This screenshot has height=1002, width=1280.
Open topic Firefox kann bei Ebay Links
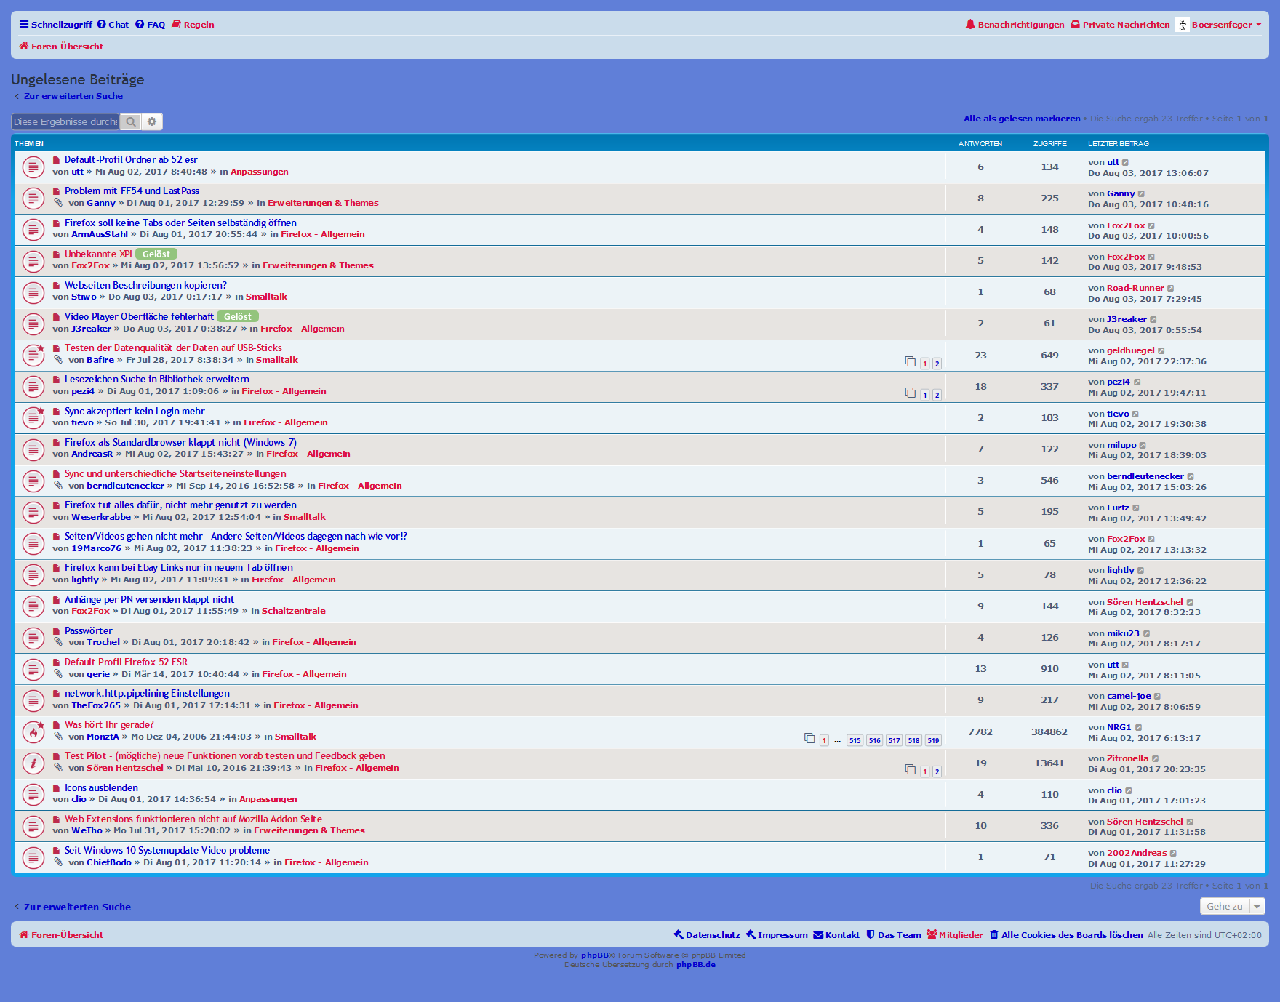[x=179, y=568]
